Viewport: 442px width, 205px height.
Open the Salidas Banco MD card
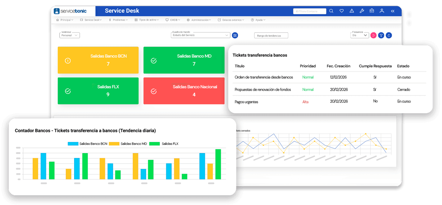(x=184, y=60)
